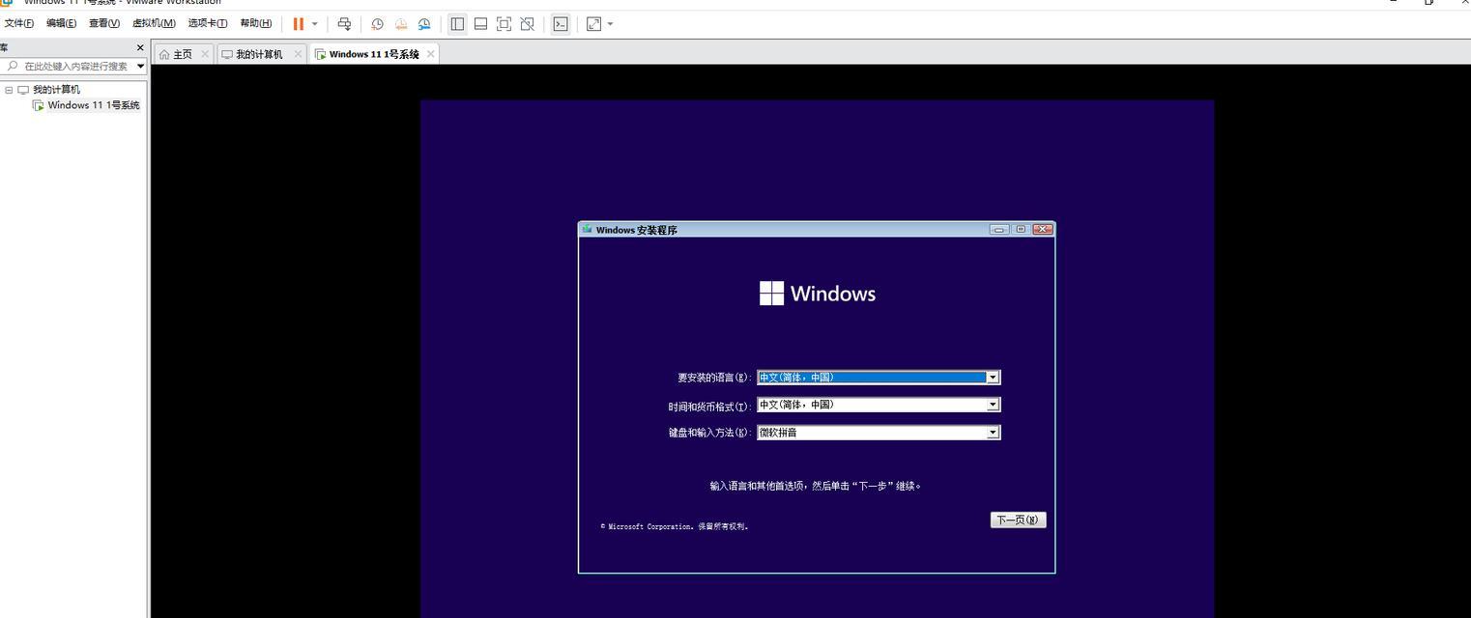The image size is (1471, 618).
Task: Open the 键盘和输入方法 dropdown
Action: coord(879,433)
